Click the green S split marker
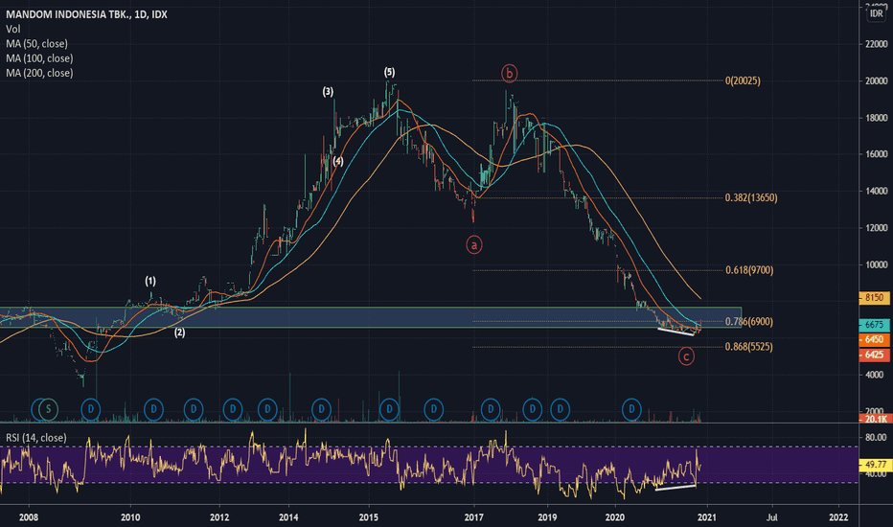 pyautogui.click(x=49, y=409)
